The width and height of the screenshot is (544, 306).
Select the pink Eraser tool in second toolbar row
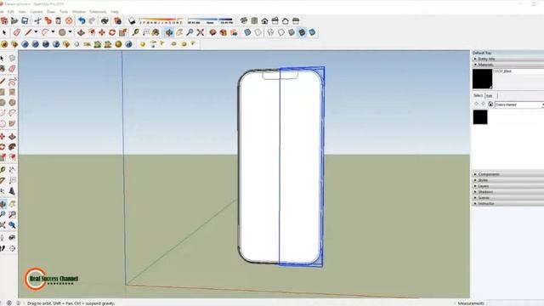17,32
